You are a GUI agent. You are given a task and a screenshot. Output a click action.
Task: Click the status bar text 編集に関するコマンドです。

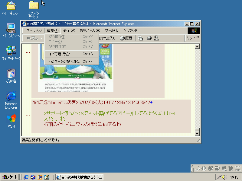(41, 140)
